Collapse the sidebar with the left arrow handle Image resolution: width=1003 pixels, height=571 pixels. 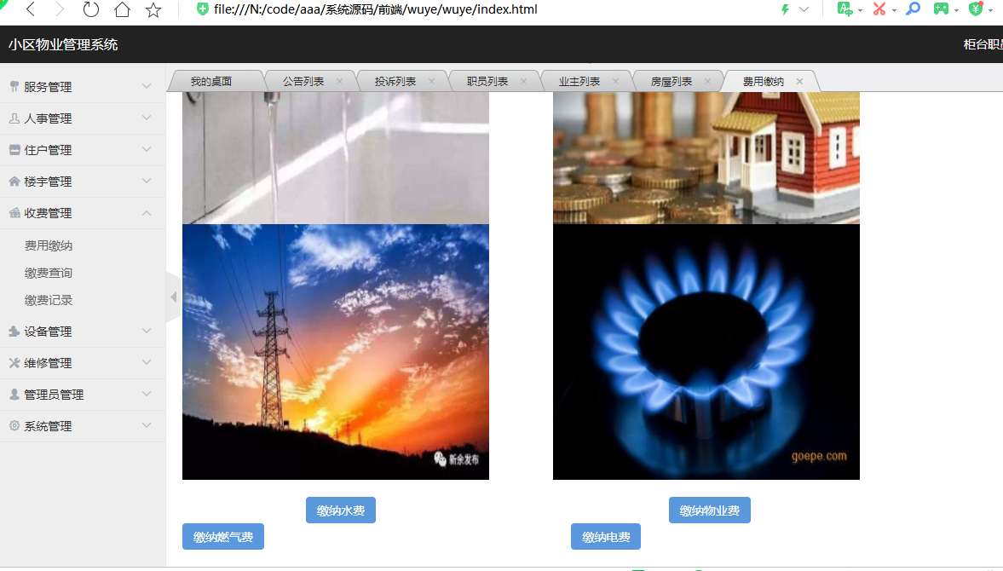coord(173,297)
